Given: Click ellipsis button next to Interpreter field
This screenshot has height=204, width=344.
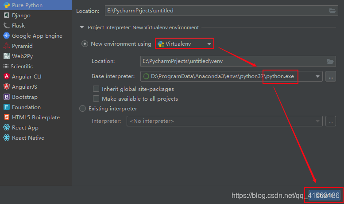Looking at the screenshot, I should pos(331,121).
